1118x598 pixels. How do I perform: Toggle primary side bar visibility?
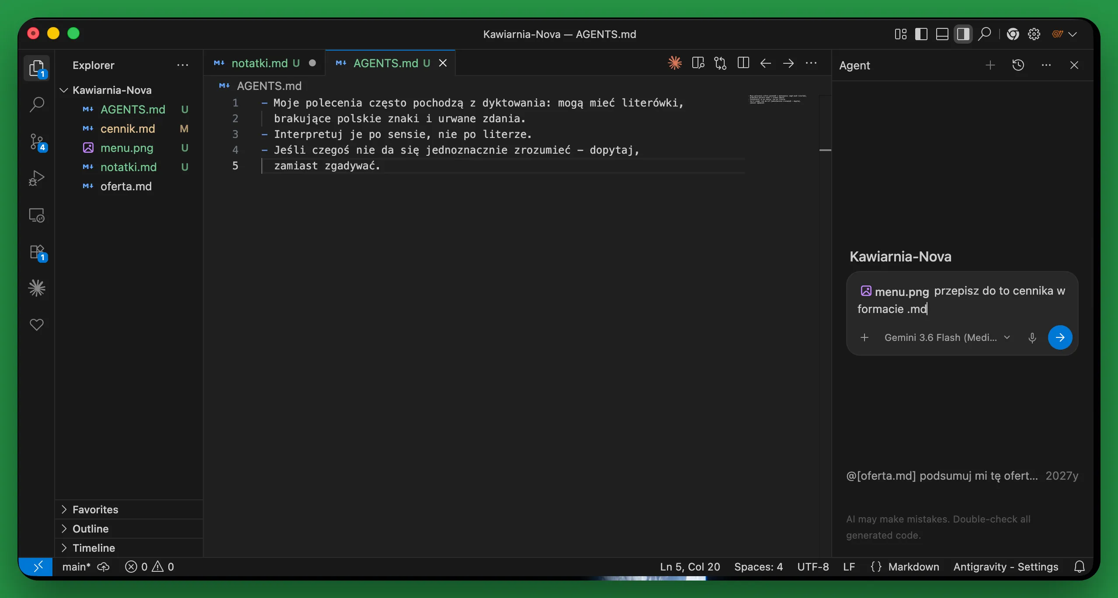click(x=921, y=34)
